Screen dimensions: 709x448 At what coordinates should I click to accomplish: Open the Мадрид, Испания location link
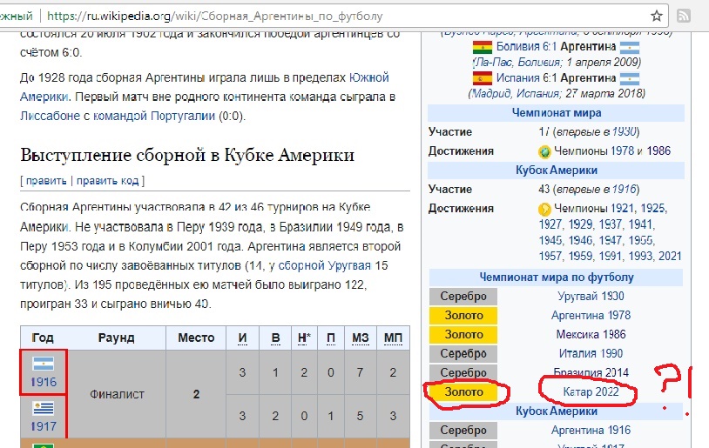coord(516,94)
